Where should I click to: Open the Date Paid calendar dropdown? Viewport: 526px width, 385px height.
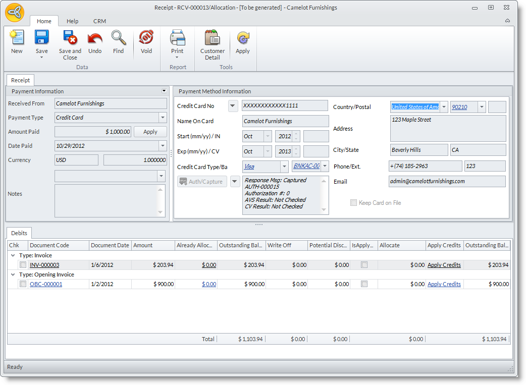click(163, 146)
